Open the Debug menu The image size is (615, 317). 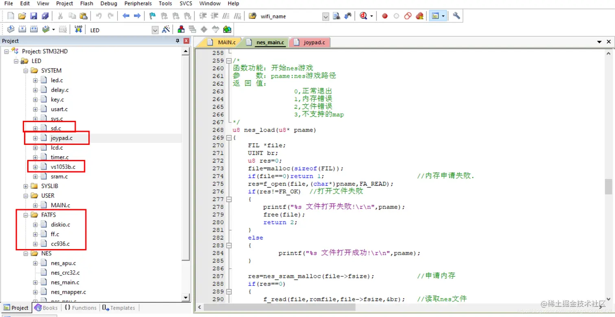(109, 3)
